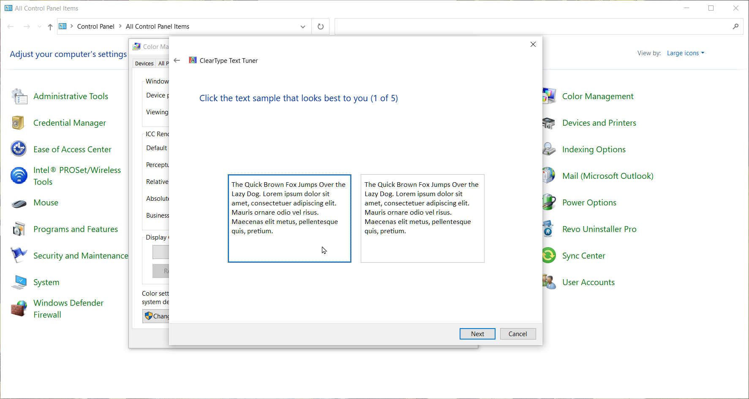Open Windows Defender Firewall icon
The width and height of the screenshot is (749, 399).
pyautogui.click(x=19, y=309)
